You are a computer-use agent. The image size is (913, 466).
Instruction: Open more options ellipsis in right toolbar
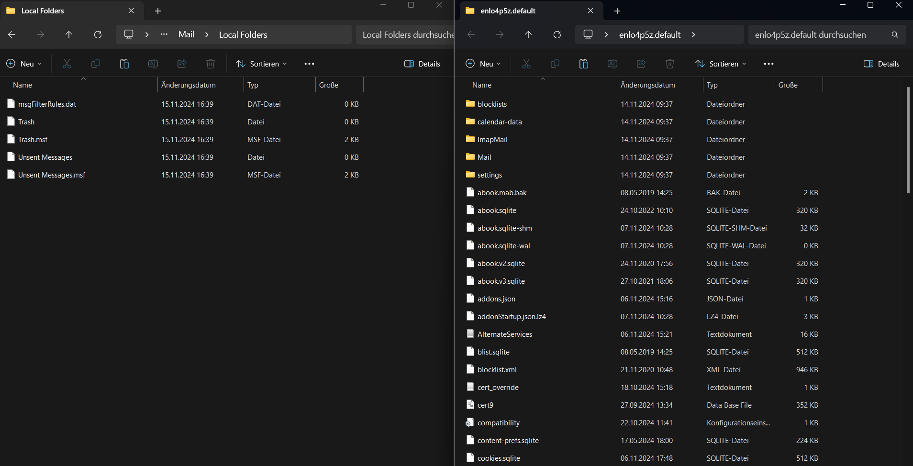point(768,64)
